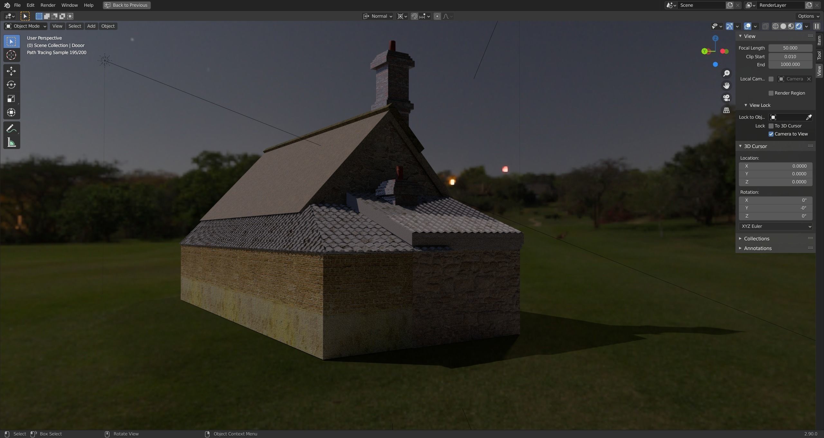Set selection mode to Extend

(x=47, y=16)
